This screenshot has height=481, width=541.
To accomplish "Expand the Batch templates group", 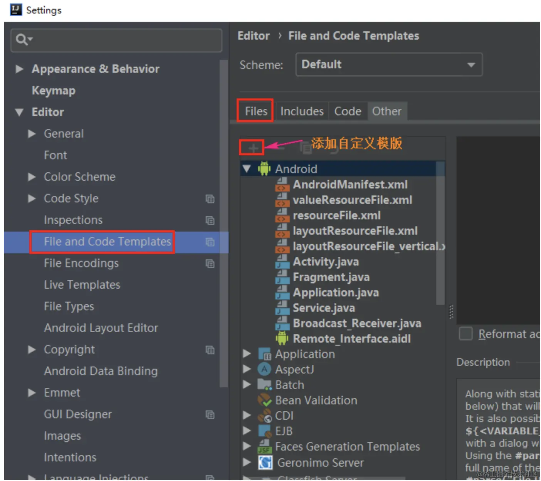I will [247, 385].
